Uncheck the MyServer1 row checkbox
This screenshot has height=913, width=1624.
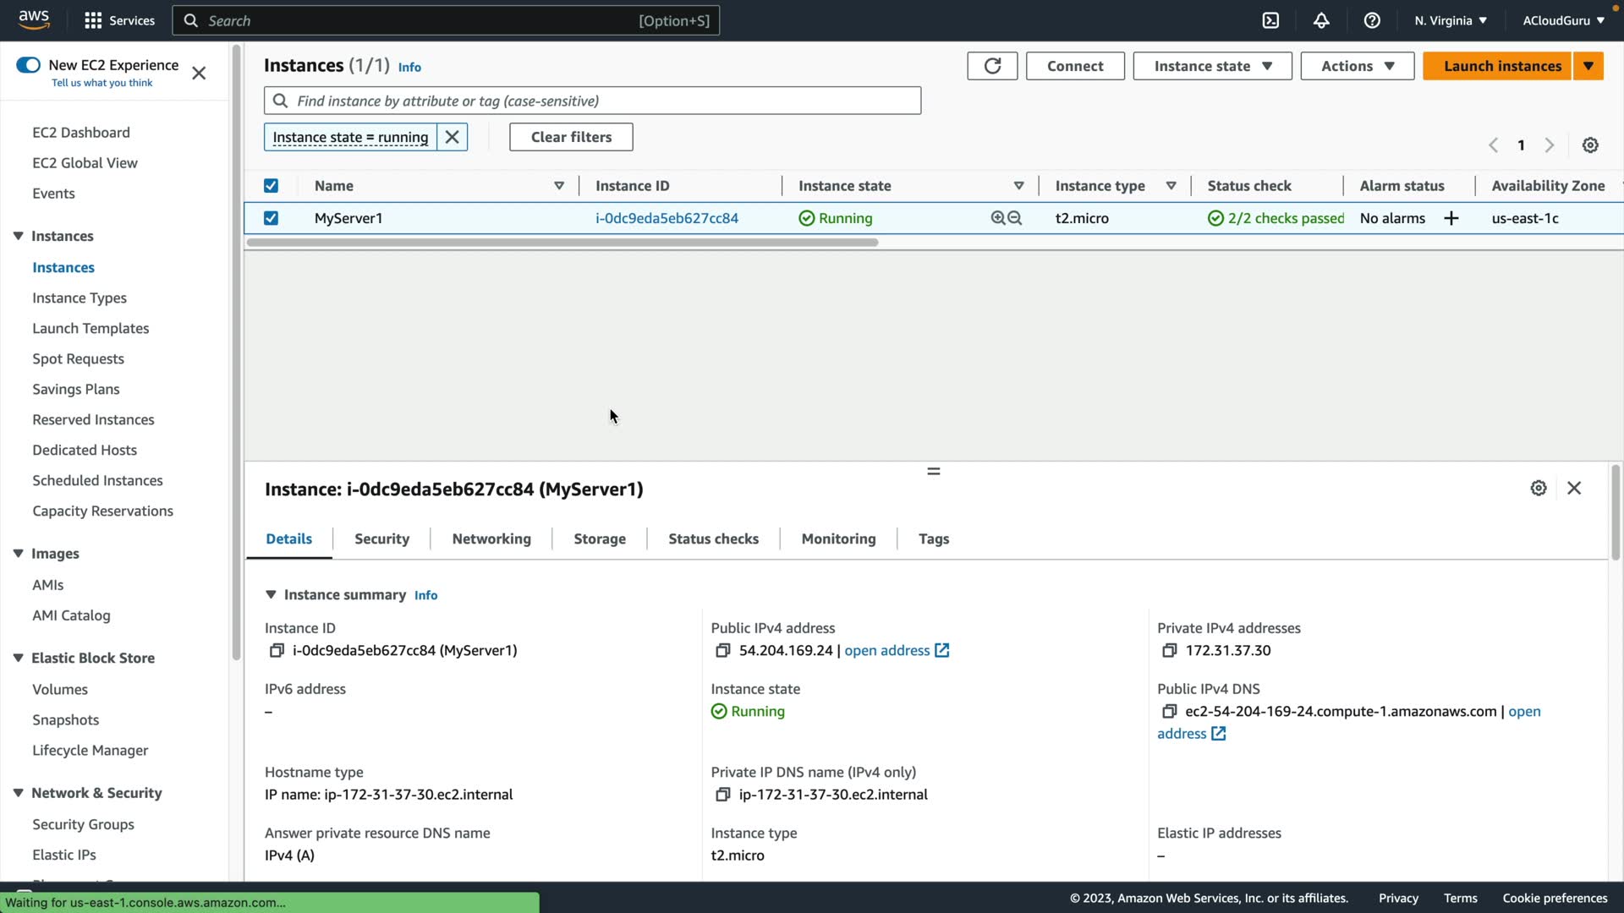(271, 218)
